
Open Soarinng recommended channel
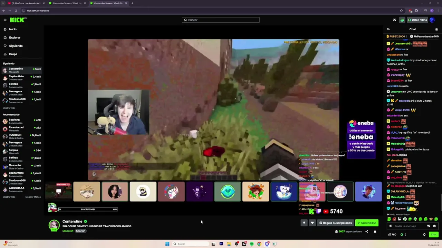click(21, 121)
